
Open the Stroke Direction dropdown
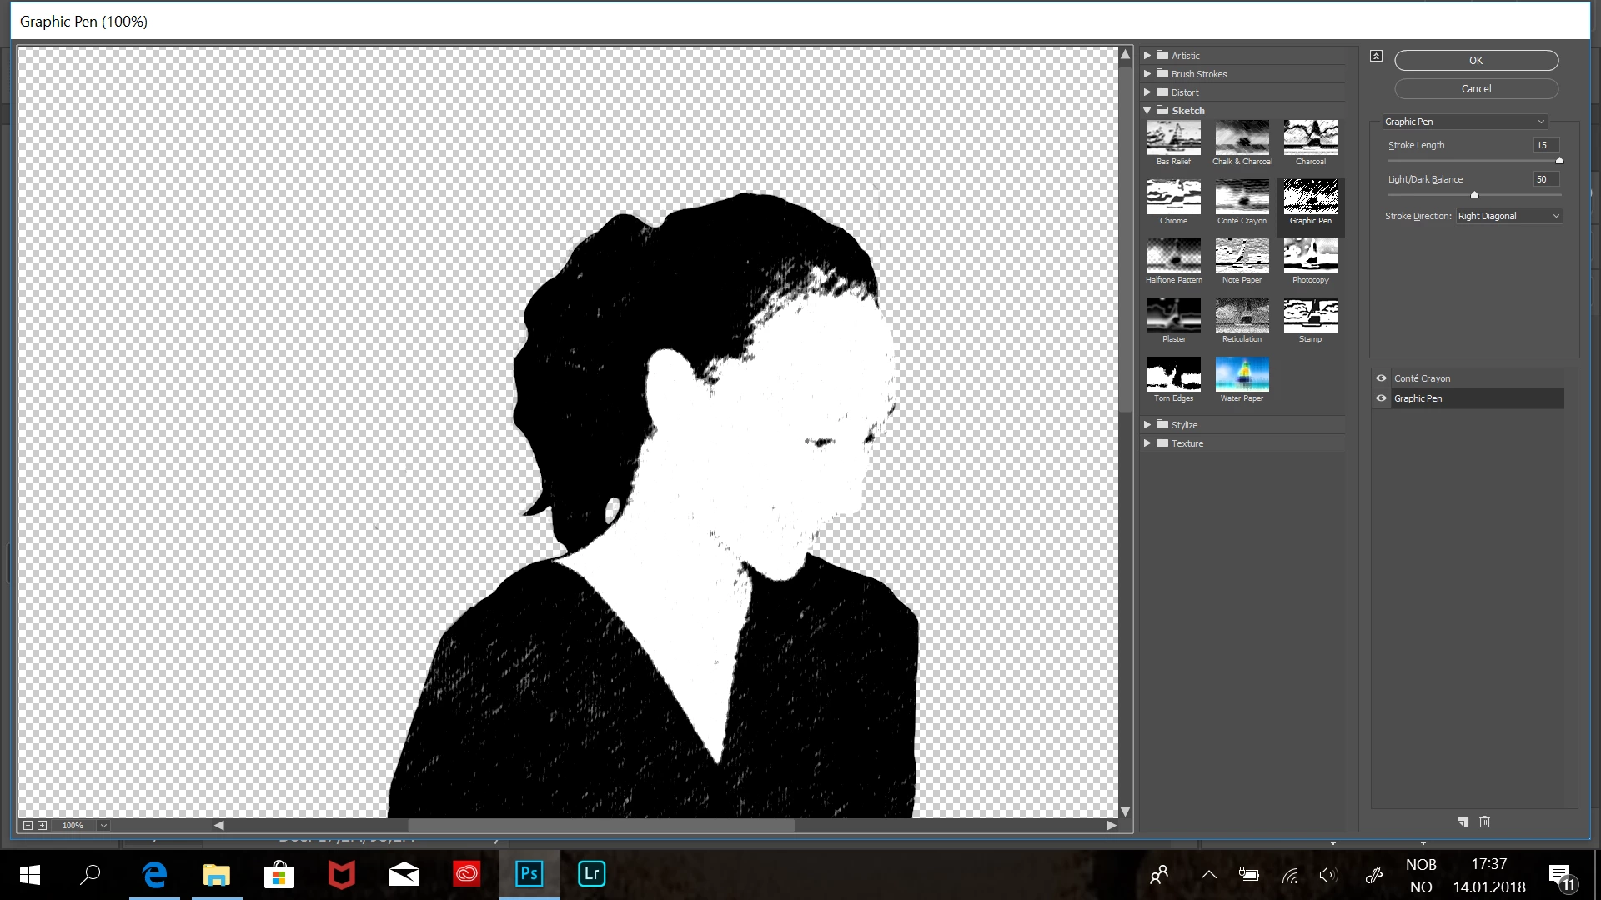(1508, 216)
